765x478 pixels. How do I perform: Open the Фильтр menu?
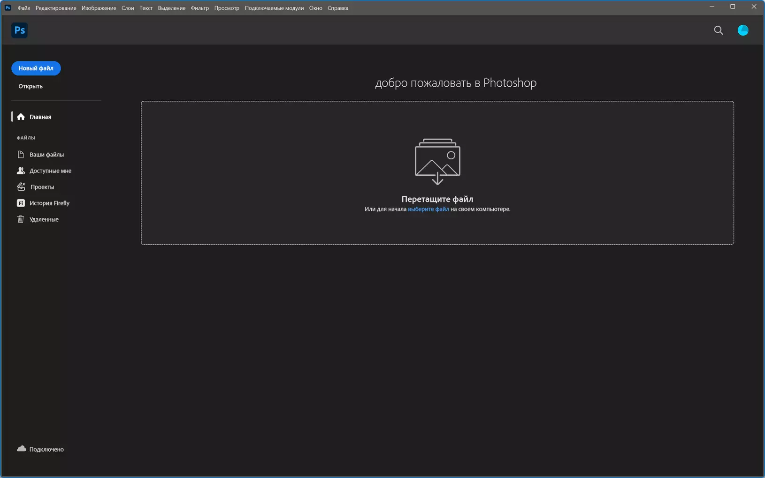(199, 8)
